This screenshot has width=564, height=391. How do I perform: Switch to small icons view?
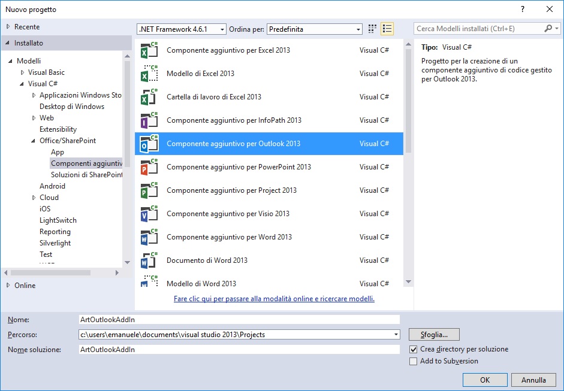pyautogui.click(x=372, y=29)
